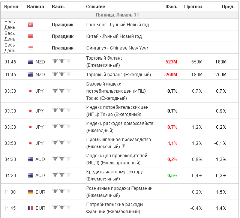
Task: Click the red 523M actual value
Action: 171,62
